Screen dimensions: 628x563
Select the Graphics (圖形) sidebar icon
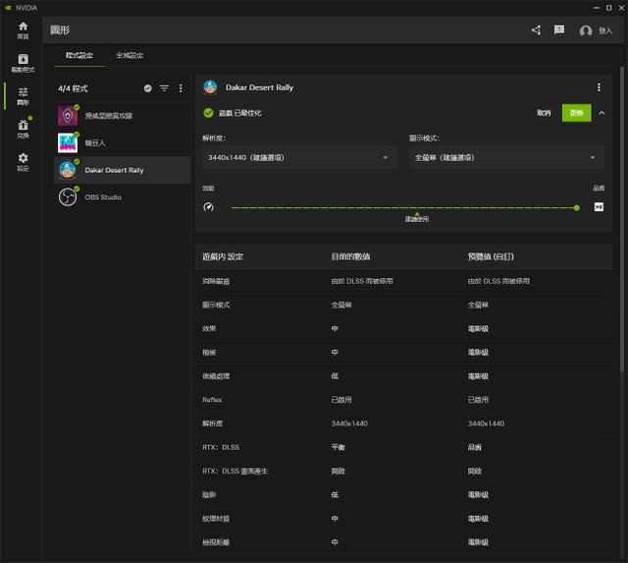point(23,96)
